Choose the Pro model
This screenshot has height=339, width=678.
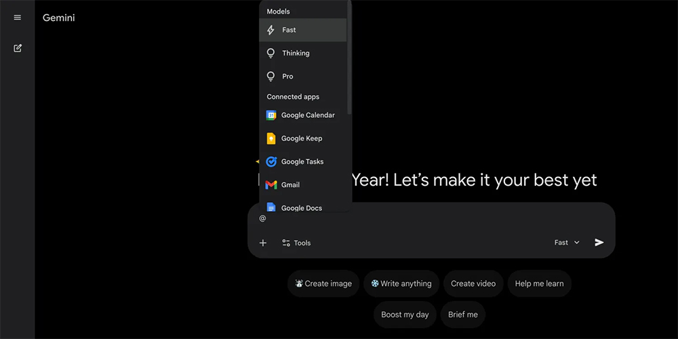click(302, 77)
